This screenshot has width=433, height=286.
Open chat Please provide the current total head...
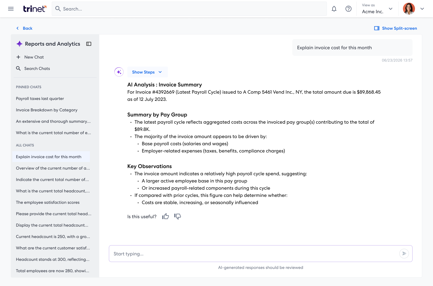[x=54, y=214]
